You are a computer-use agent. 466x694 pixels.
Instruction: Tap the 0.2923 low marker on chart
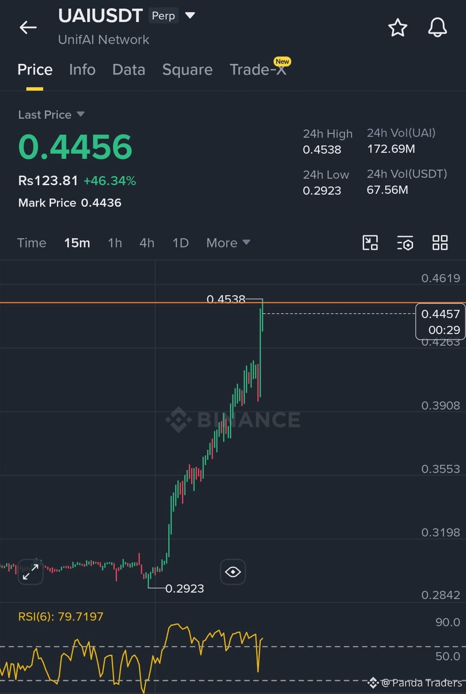coord(185,589)
